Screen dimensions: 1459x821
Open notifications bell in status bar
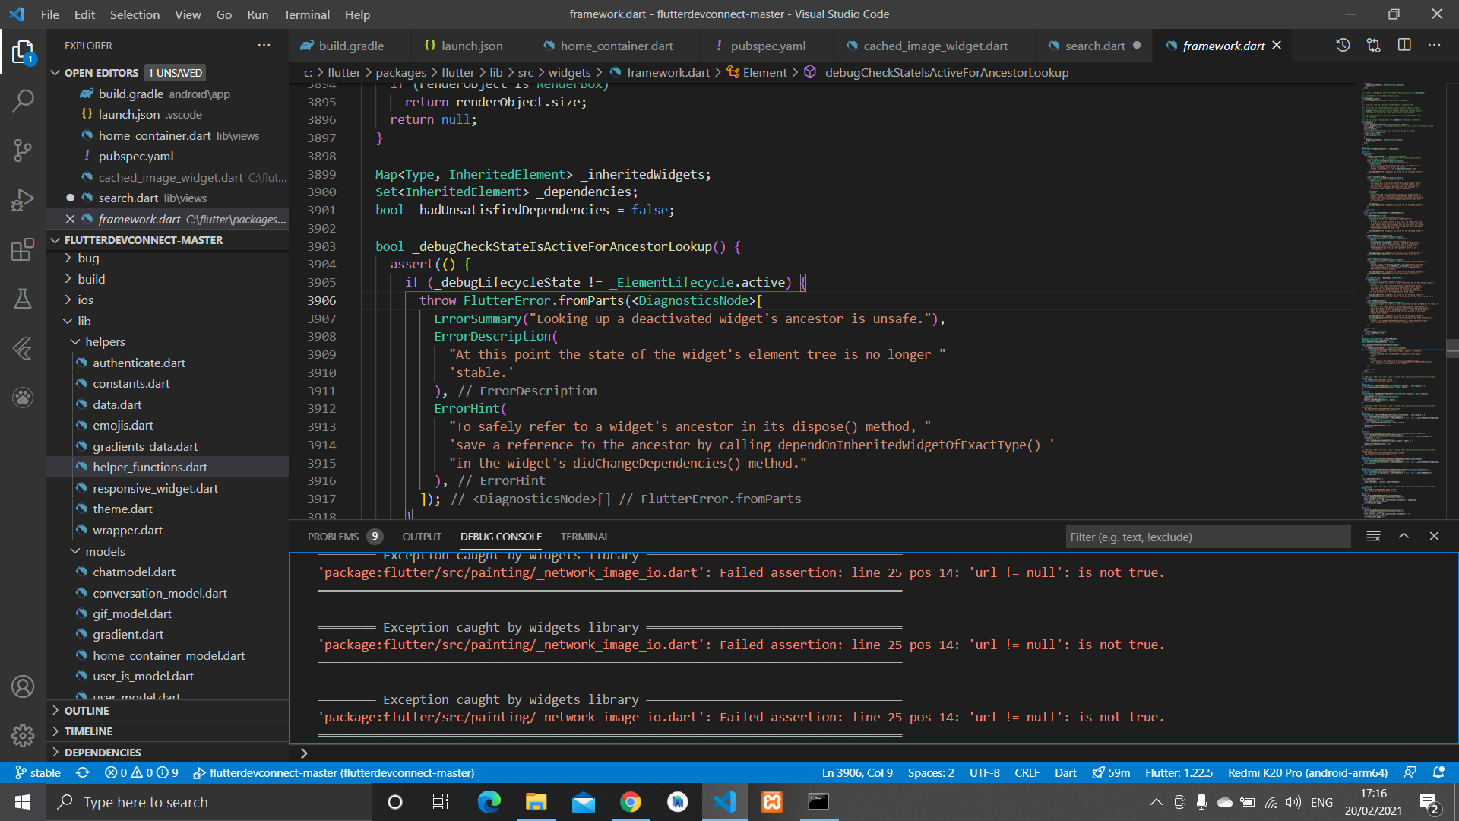click(1438, 772)
